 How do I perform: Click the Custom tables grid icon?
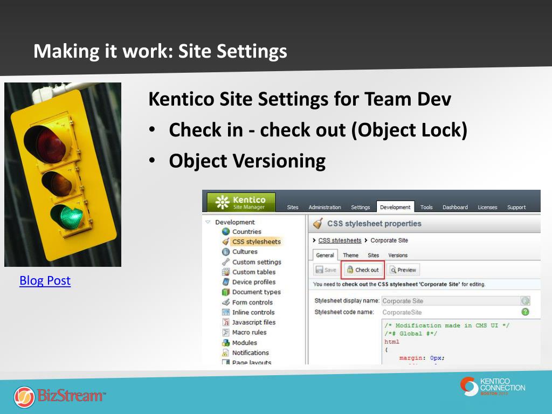[226, 272]
